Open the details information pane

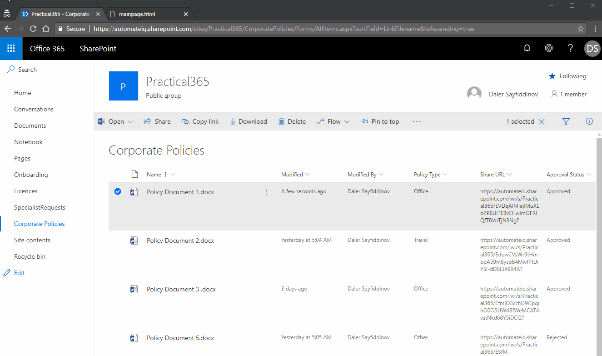tap(589, 121)
